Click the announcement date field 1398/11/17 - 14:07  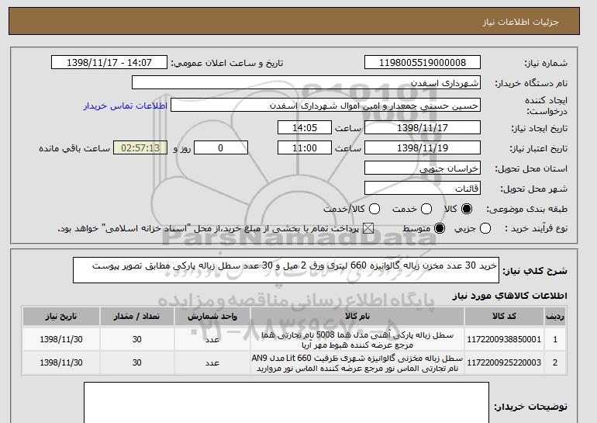pos(109,63)
